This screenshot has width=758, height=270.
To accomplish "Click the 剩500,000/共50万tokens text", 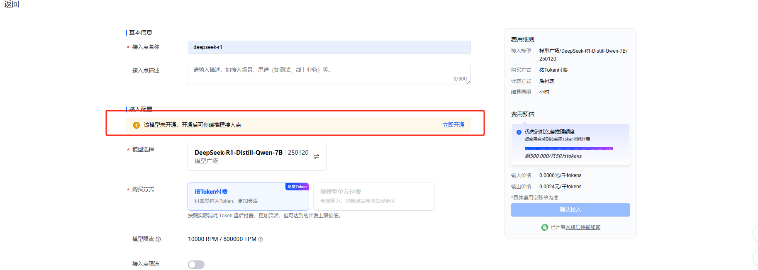I will 553,156.
